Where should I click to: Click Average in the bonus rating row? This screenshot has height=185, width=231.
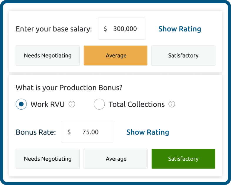coord(115,159)
